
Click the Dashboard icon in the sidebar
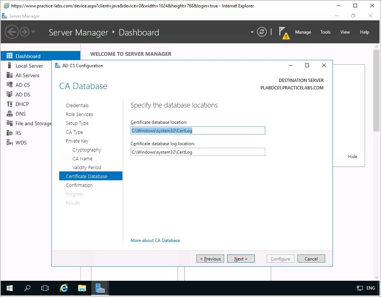pos(10,56)
